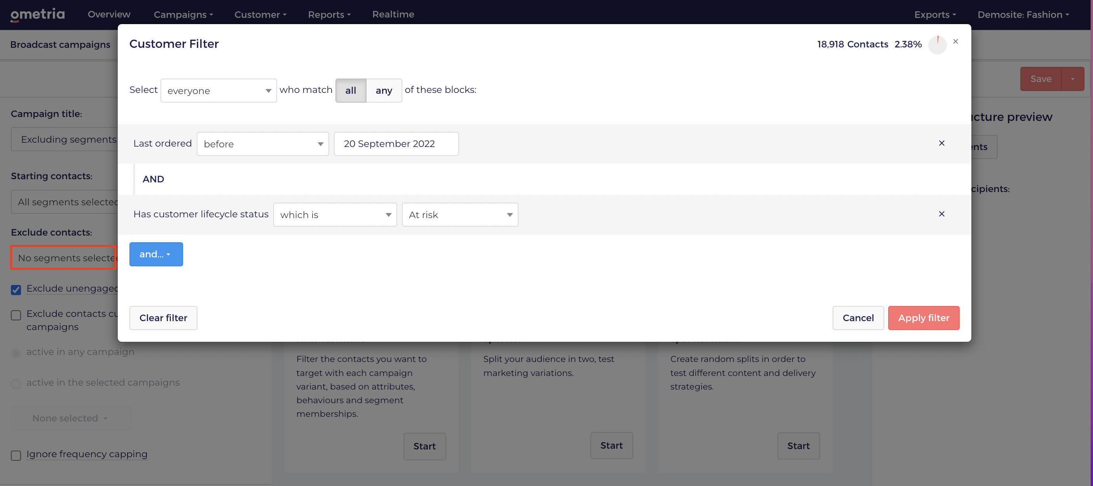Viewport: 1093px width, 486px height.
Task: Open the 'and...' add block dropdown
Action: pyautogui.click(x=156, y=254)
